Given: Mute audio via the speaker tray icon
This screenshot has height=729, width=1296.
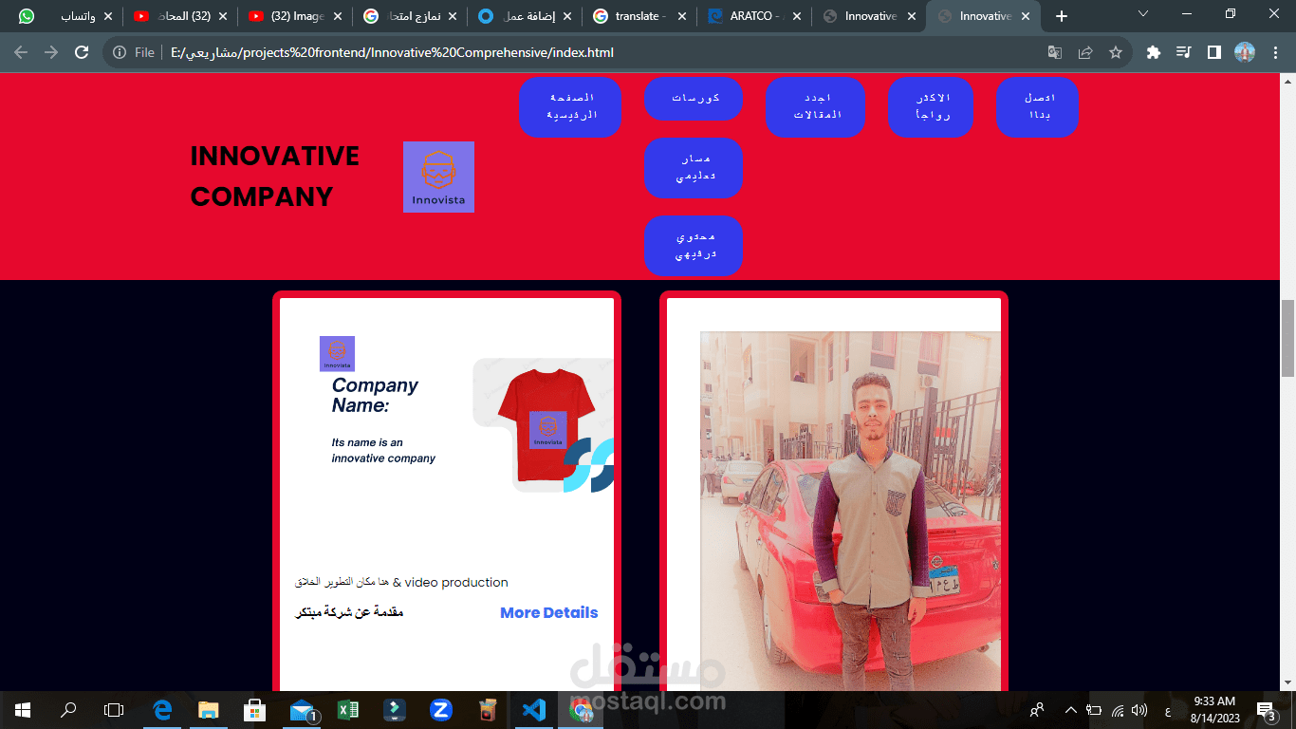Looking at the screenshot, I should 1138,709.
